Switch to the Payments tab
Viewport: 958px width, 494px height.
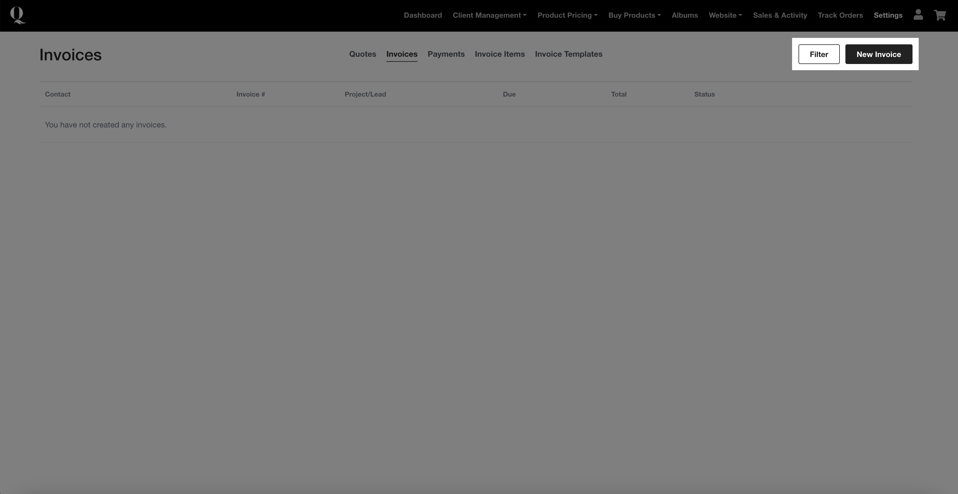[x=446, y=54]
